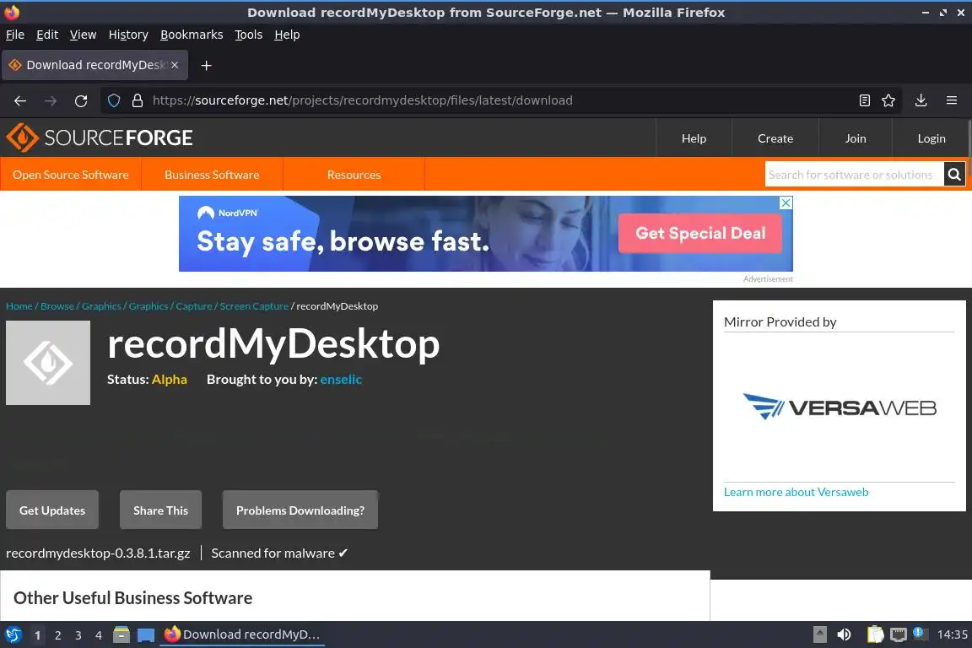Image resolution: width=972 pixels, height=648 pixels.
Task: Click the search magnifier button
Action: [x=954, y=175]
